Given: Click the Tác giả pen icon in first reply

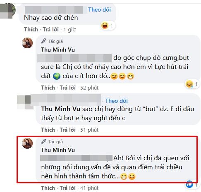Looking at the screenshot, I should 44,41.
